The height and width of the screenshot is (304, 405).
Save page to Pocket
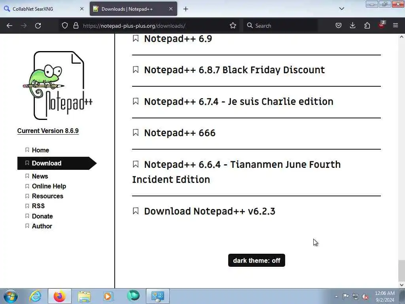(x=339, y=26)
